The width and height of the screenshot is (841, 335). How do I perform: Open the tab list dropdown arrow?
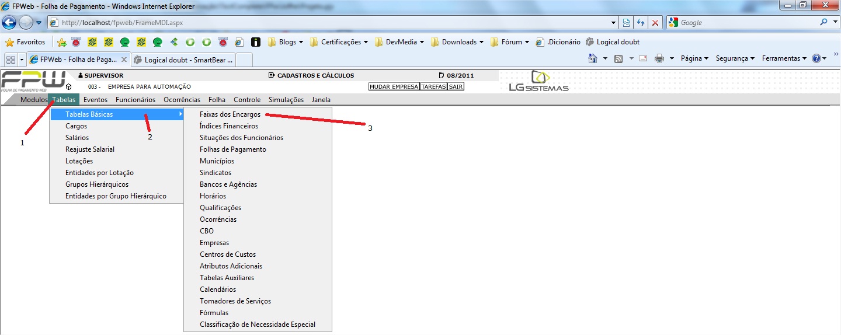coord(22,60)
